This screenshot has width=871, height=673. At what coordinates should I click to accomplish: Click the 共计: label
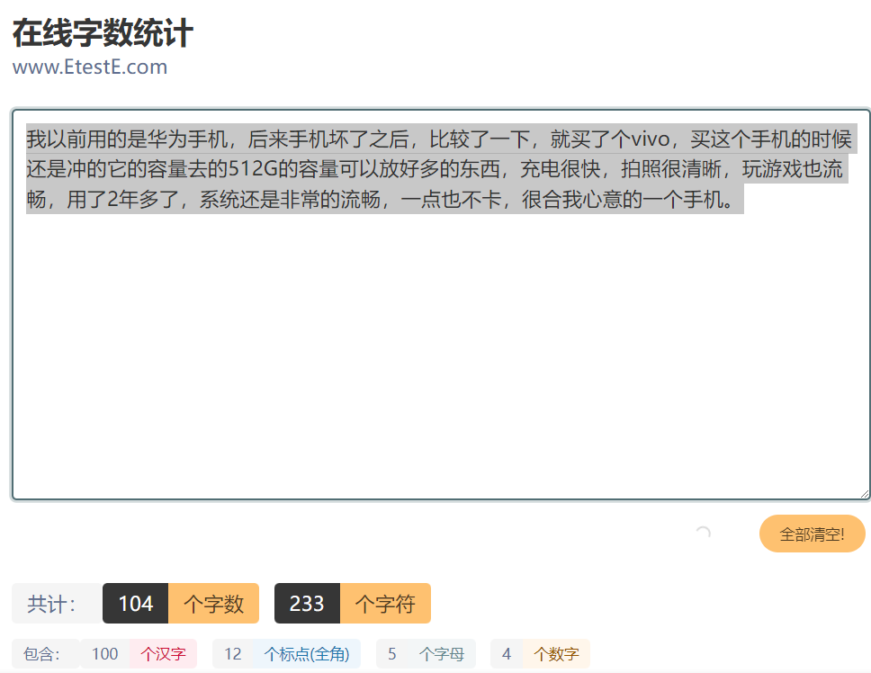coord(57,604)
